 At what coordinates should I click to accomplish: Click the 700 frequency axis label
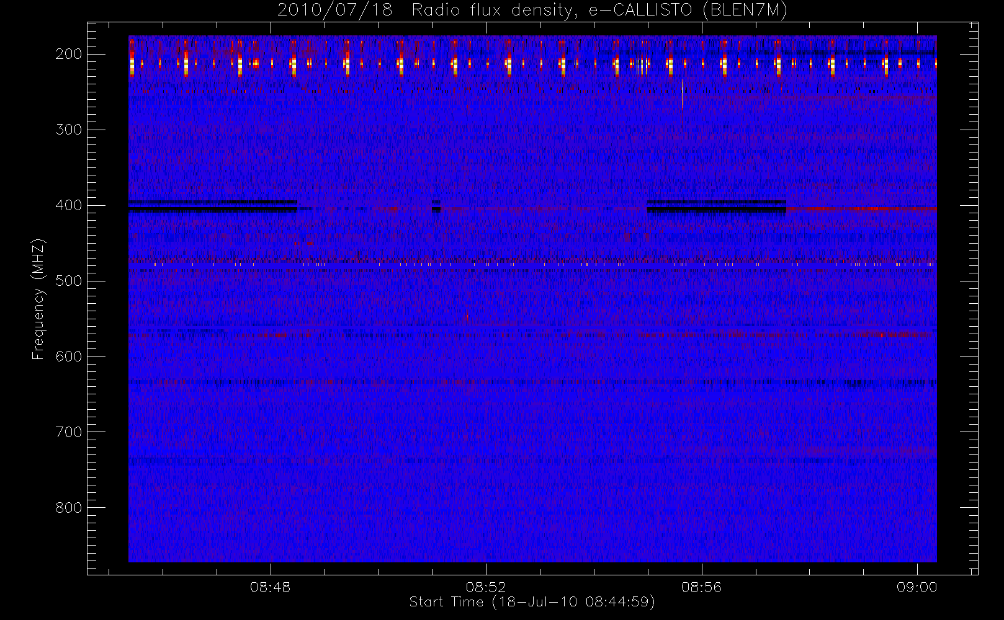69,432
